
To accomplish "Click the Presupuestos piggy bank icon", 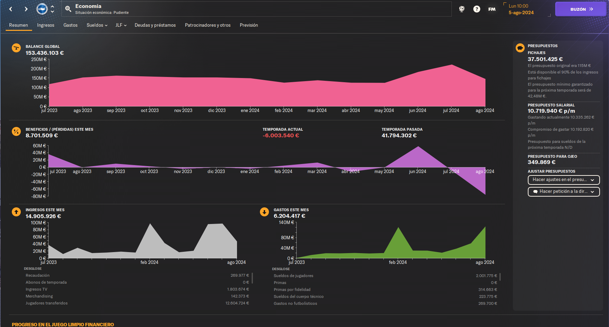I will [x=520, y=48].
